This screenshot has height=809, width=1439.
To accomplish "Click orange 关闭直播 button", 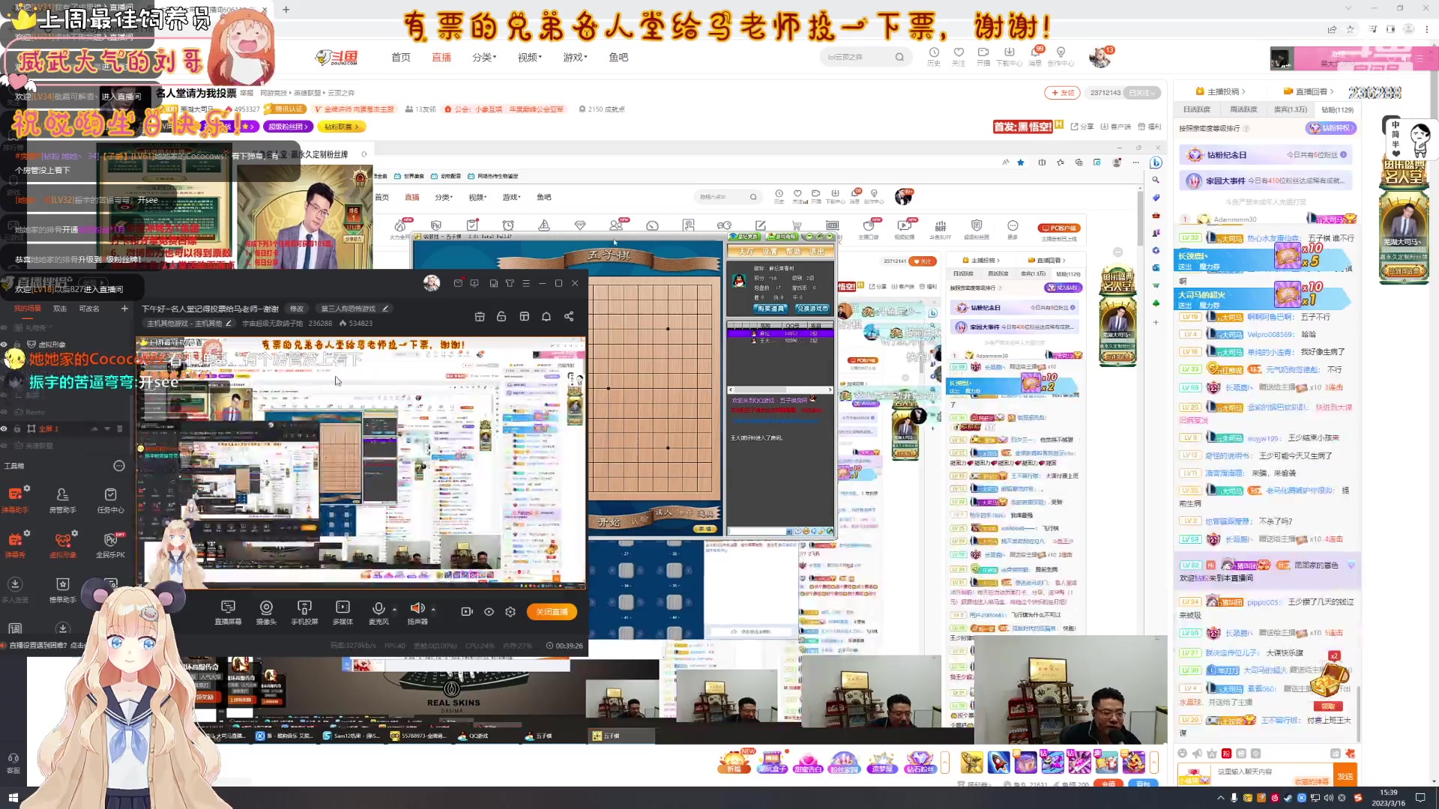I will point(552,611).
